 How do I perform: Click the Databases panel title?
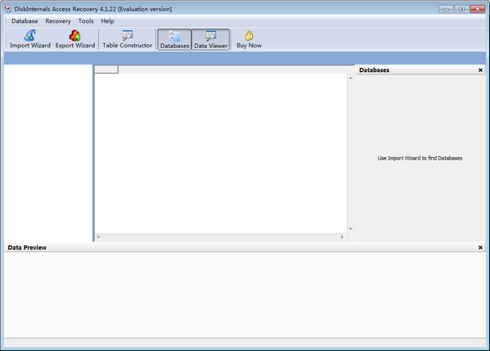[374, 70]
